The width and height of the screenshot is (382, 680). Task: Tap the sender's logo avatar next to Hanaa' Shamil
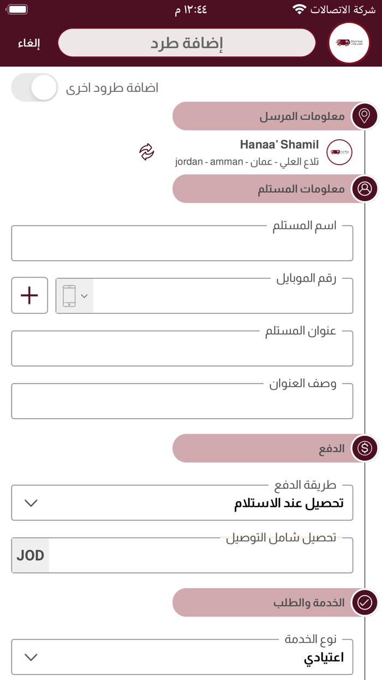[x=339, y=152]
